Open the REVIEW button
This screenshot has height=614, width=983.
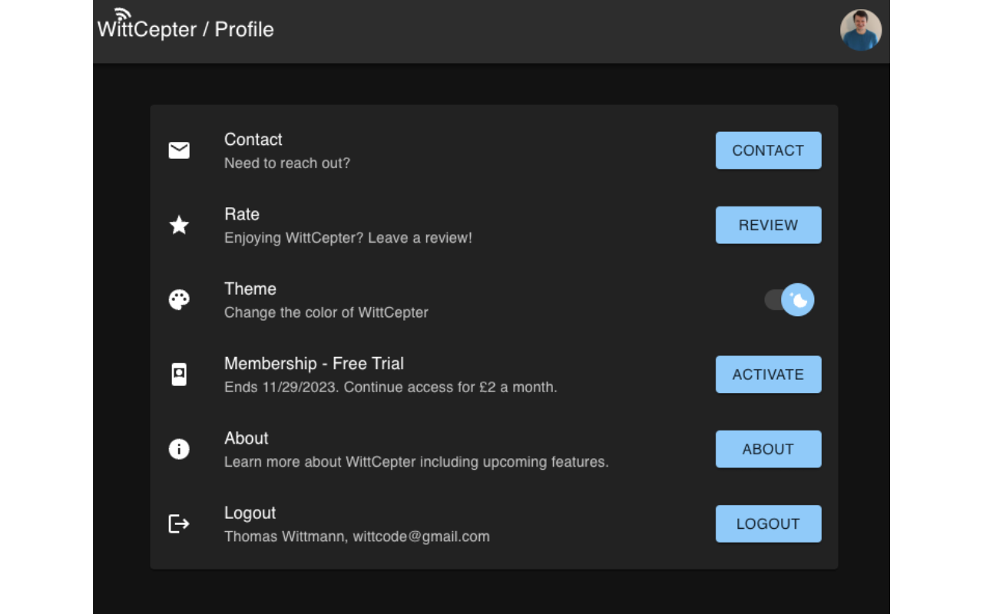point(769,225)
